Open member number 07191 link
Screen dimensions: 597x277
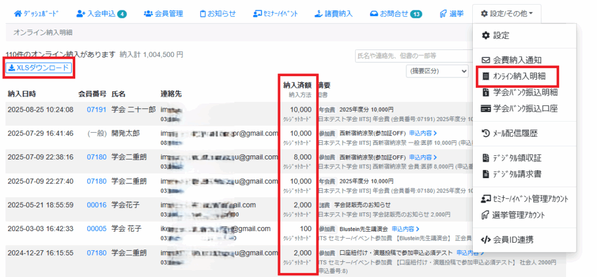[x=96, y=109]
